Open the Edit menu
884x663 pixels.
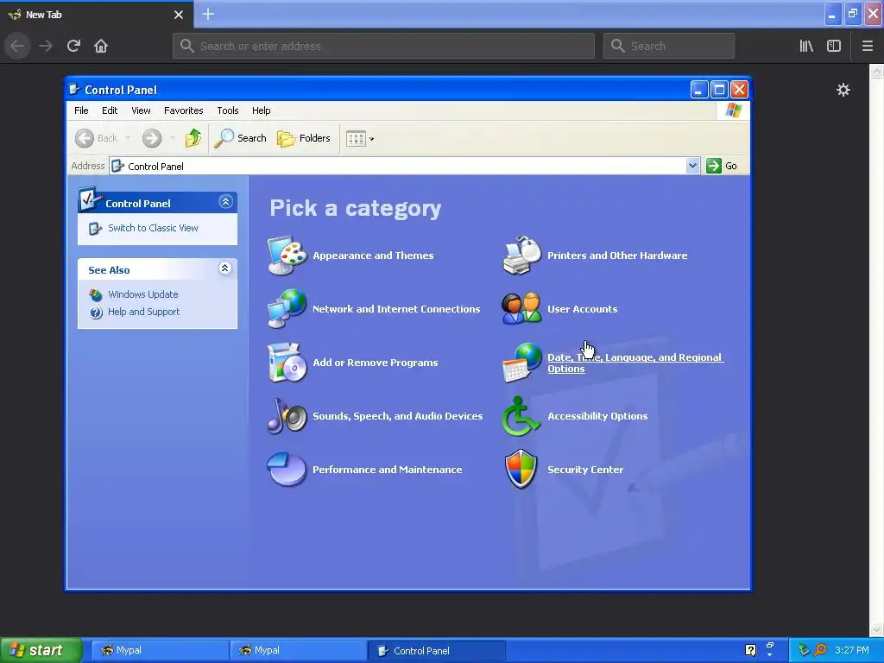(110, 110)
